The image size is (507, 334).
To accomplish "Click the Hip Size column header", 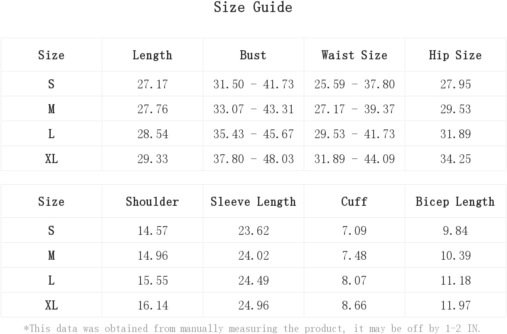I will click(x=455, y=55).
